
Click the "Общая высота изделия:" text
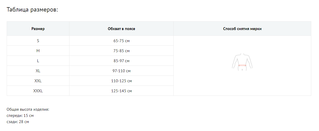(x=28, y=109)
